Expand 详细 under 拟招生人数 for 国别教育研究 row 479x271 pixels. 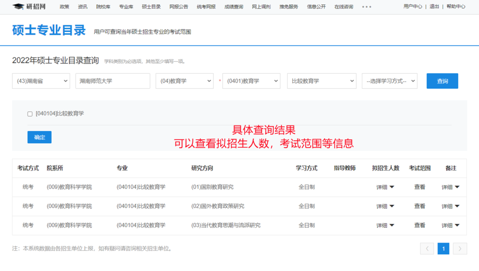pyautogui.click(x=385, y=187)
